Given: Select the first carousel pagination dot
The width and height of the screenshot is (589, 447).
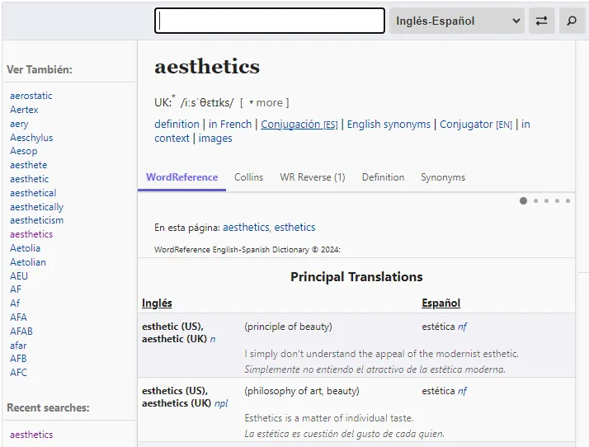Looking at the screenshot, I should click(x=523, y=200).
